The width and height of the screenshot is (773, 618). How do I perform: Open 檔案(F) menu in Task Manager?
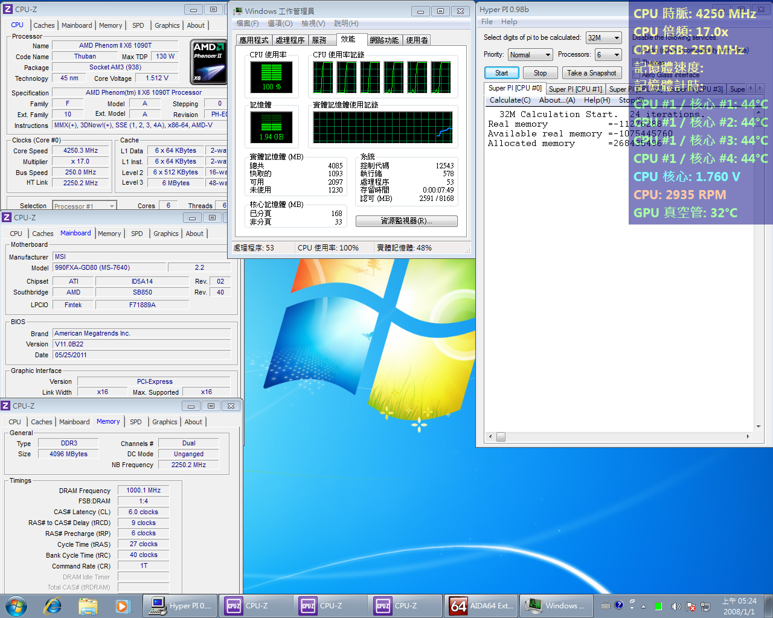click(x=248, y=24)
